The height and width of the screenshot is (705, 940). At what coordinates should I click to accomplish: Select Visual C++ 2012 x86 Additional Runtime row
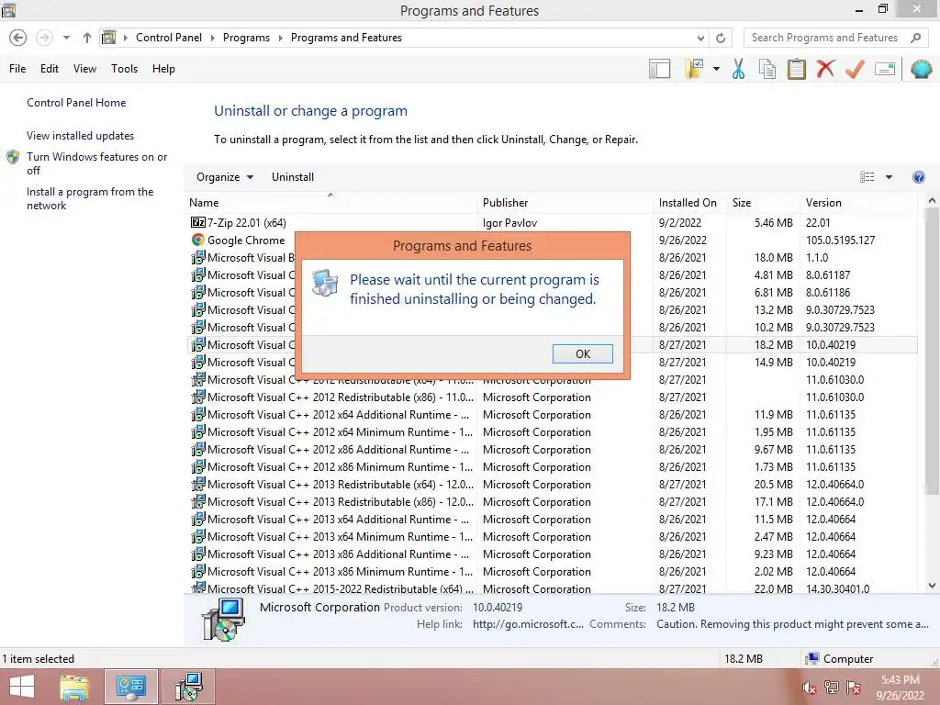[x=552, y=449]
